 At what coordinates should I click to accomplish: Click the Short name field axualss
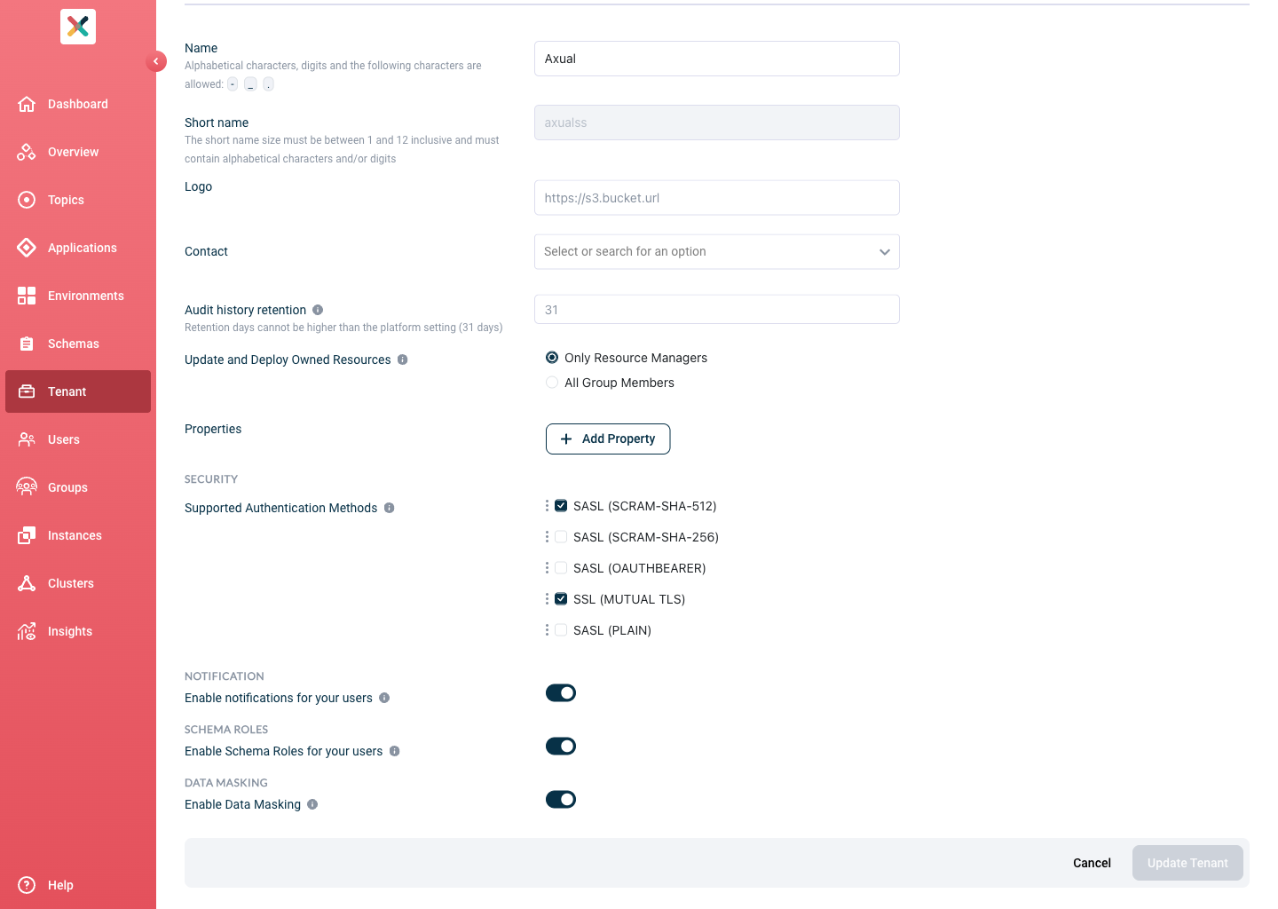(717, 123)
